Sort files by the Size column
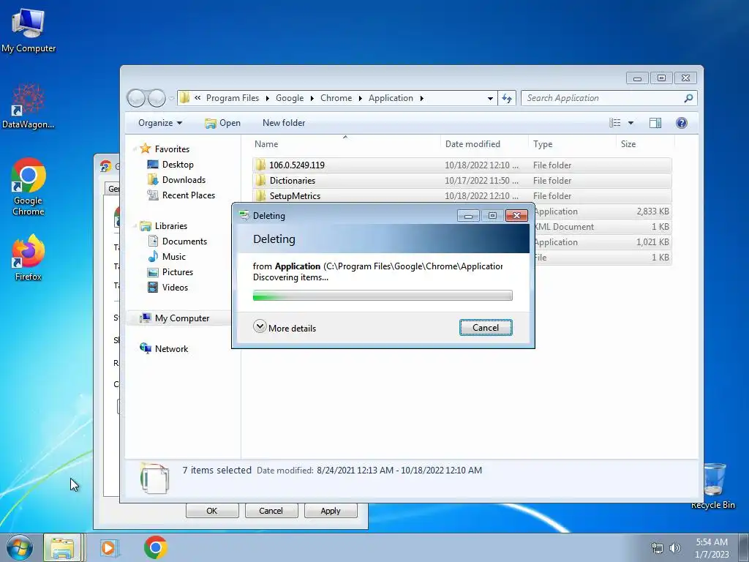The height and width of the screenshot is (562, 749). 645,144
